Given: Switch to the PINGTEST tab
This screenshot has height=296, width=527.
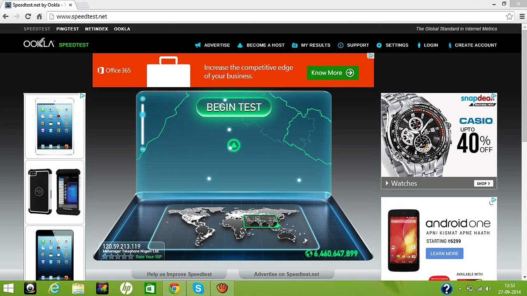Looking at the screenshot, I should 68,29.
